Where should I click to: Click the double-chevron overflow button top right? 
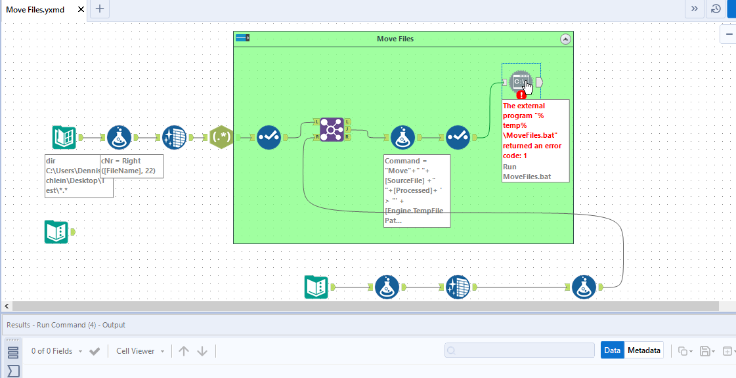694,9
